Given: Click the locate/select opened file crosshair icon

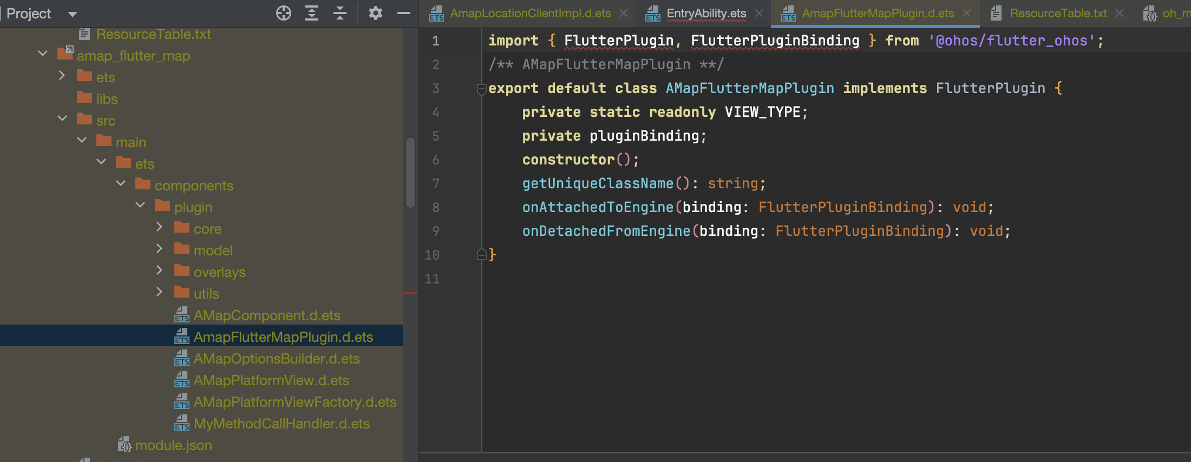Looking at the screenshot, I should pos(283,13).
